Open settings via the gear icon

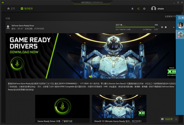point(144,9)
